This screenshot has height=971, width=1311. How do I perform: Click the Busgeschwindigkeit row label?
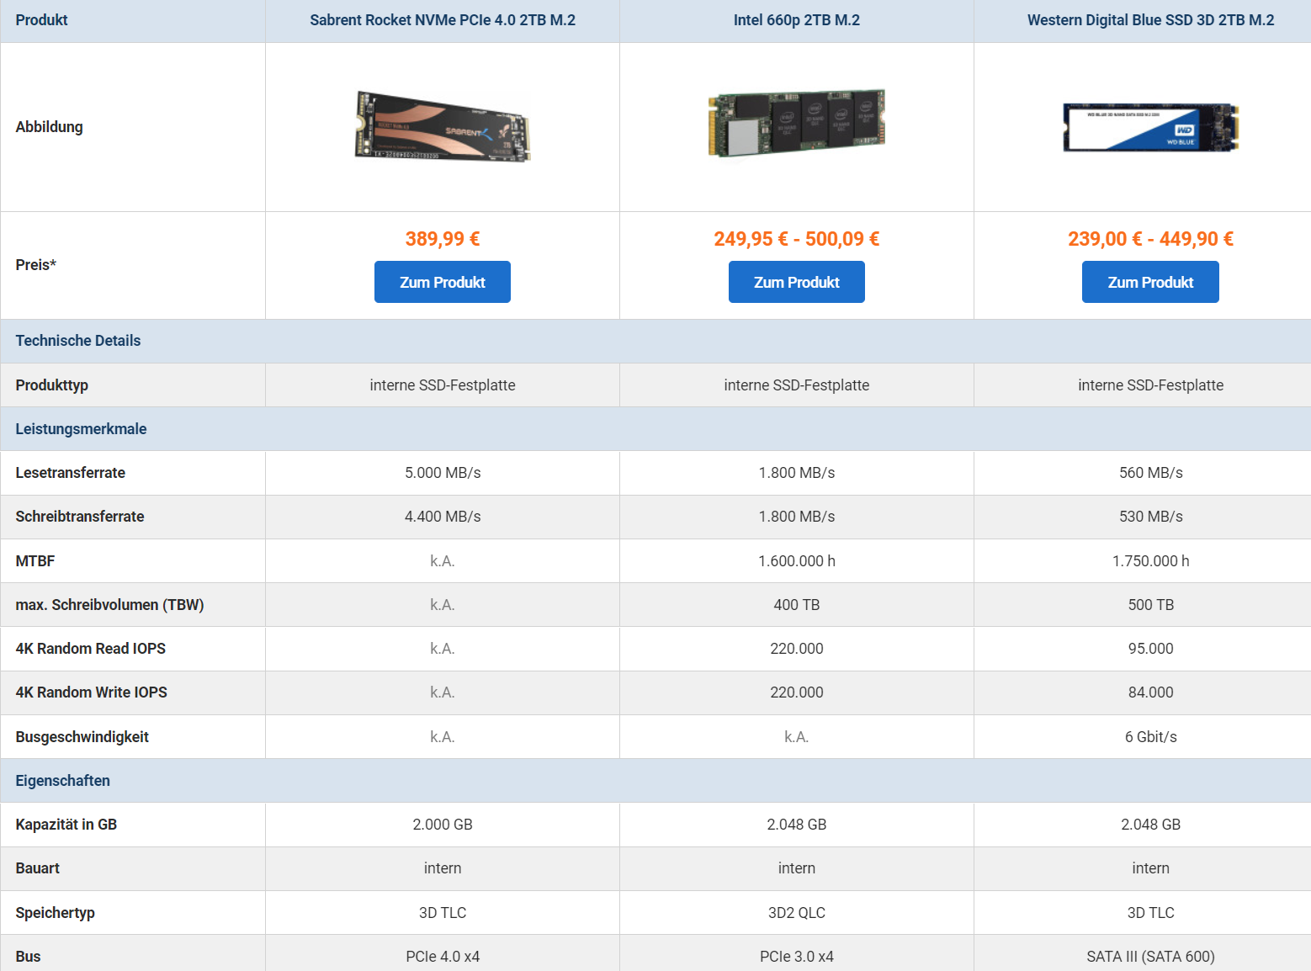coord(82,737)
